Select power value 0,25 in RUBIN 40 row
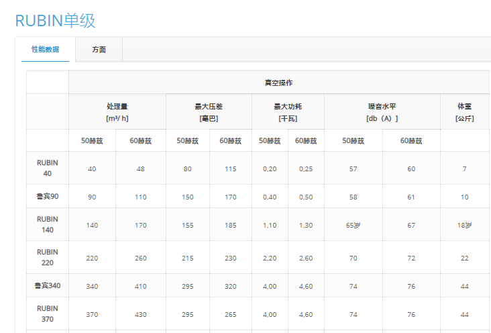This screenshot has width=491, height=333. pos(306,169)
